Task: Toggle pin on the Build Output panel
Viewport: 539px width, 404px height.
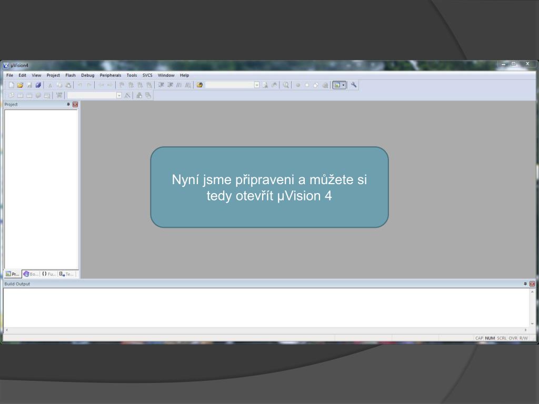Action: (525, 284)
